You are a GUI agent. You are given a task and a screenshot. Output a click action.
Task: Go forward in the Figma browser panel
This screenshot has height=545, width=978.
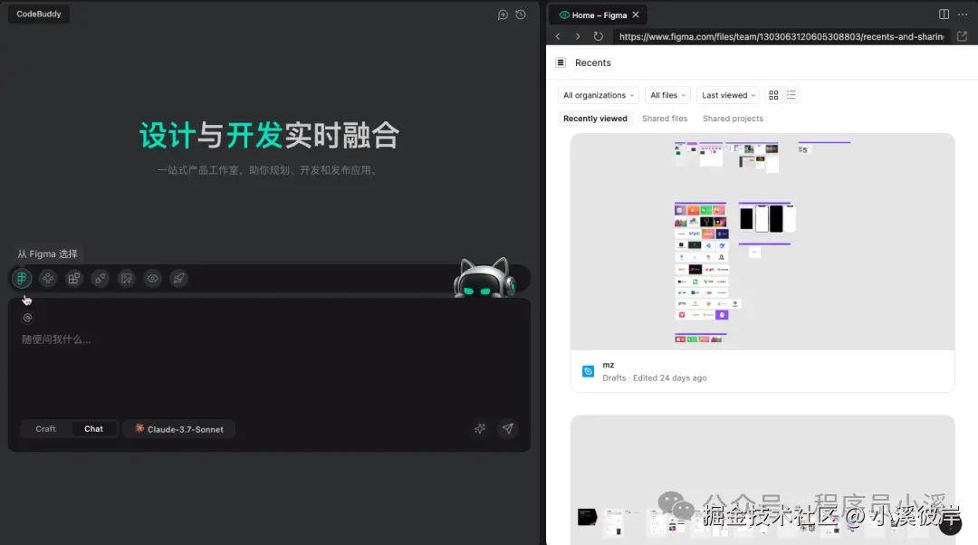pos(578,36)
